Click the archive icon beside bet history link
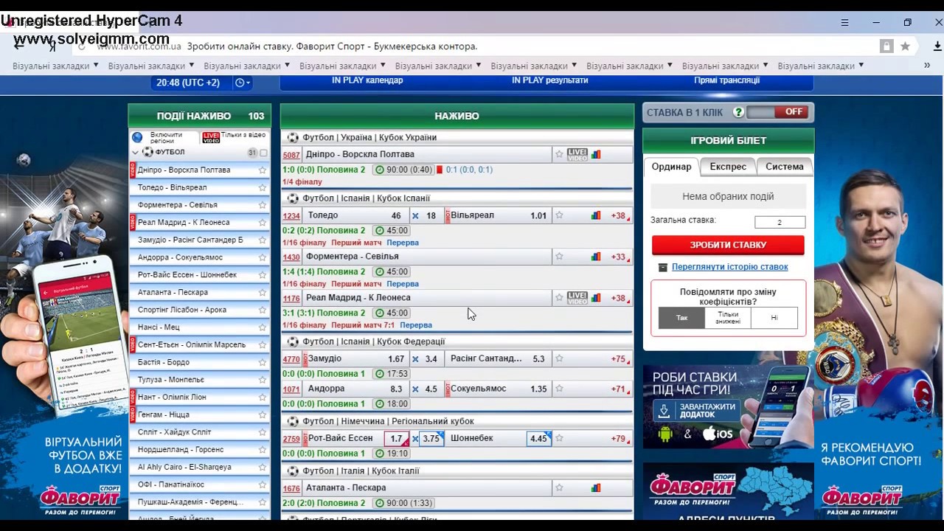Viewport: 944px width, 531px height. coord(662,267)
